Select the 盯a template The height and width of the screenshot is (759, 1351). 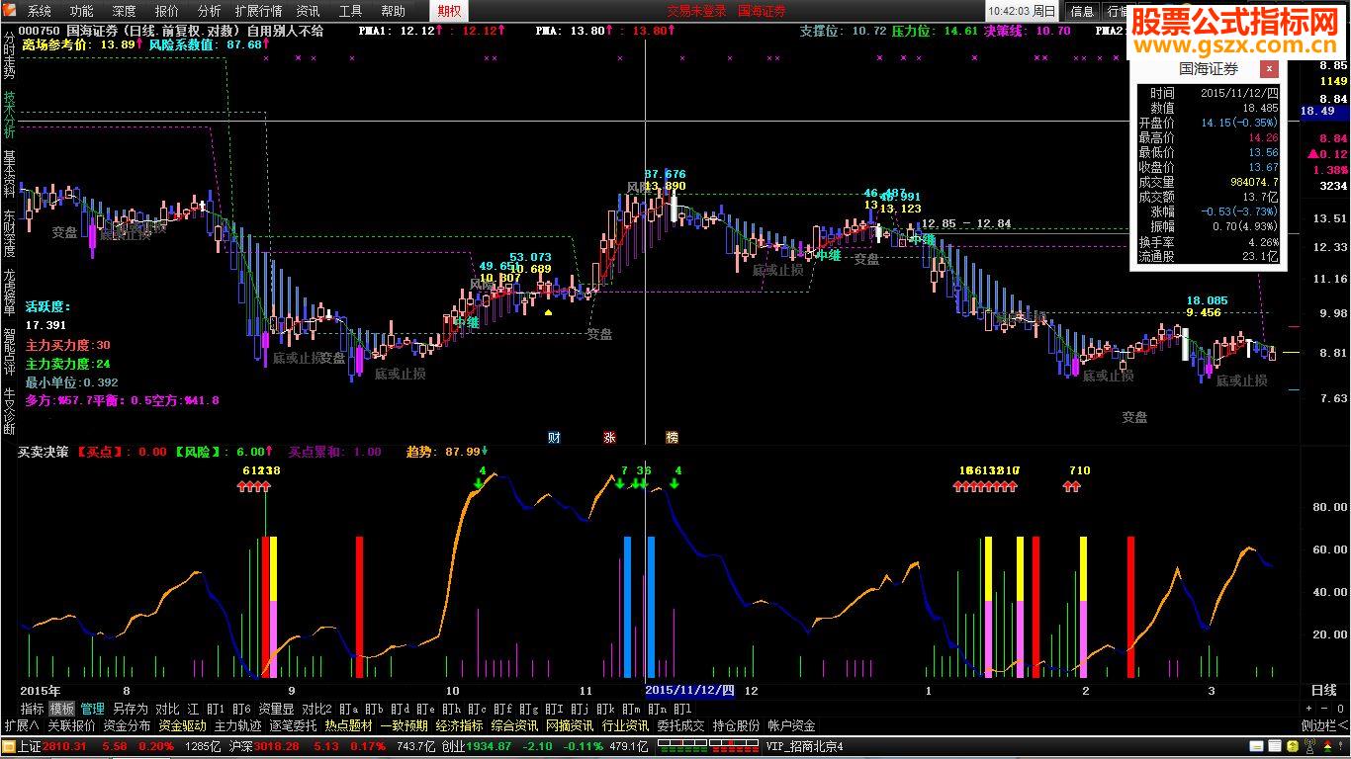click(349, 709)
